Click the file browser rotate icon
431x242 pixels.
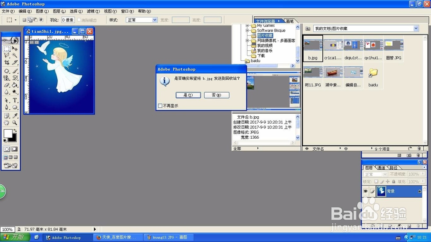[x=410, y=149]
